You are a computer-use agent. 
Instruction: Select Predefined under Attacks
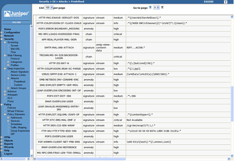coord(19,82)
